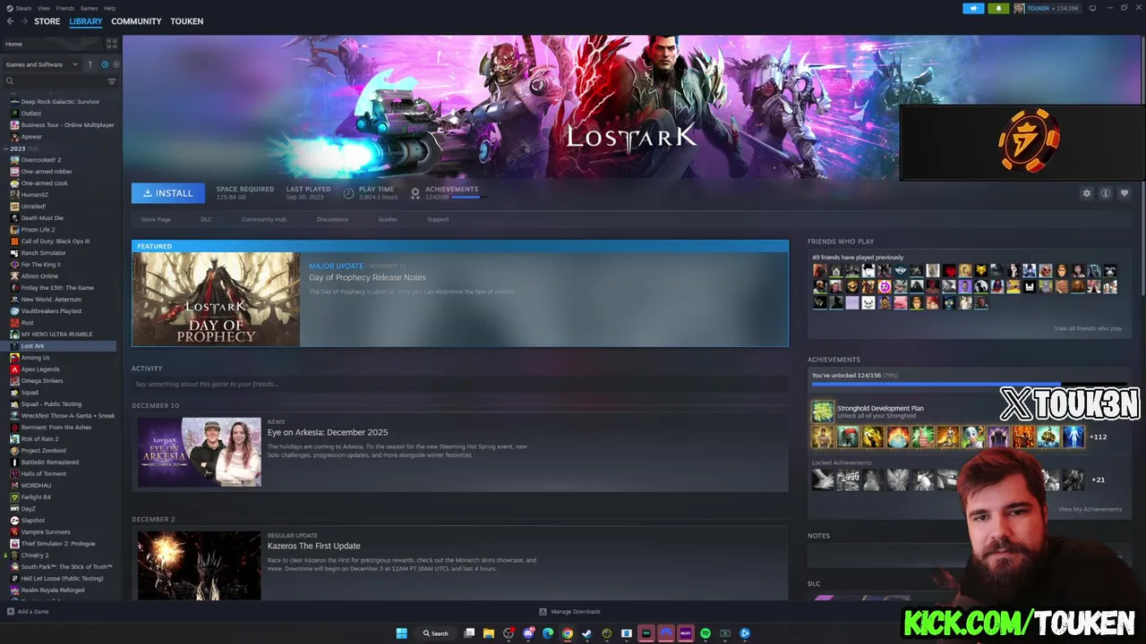Click the activity status input box

[x=460, y=384]
